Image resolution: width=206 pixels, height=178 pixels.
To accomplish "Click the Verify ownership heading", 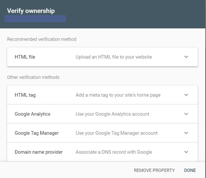I will 31,11.
